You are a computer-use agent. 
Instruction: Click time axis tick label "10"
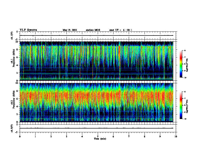click(x=176, y=136)
